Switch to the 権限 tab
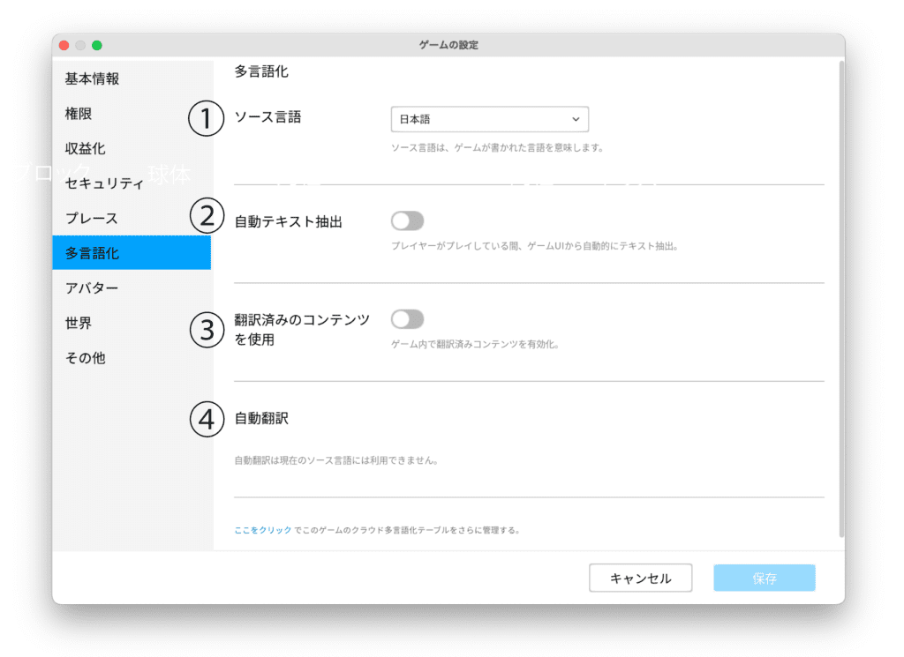 click(79, 114)
